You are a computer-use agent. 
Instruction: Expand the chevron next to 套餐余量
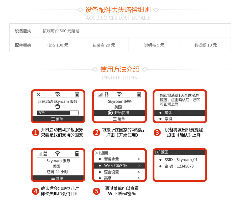[x=139, y=159]
